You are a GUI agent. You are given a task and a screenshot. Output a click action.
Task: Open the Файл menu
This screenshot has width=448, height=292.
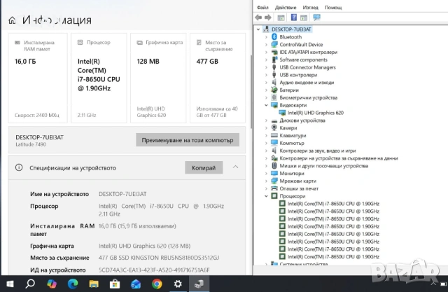click(x=262, y=8)
